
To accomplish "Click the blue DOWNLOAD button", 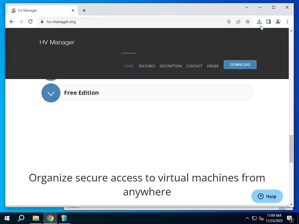I will [x=240, y=64].
